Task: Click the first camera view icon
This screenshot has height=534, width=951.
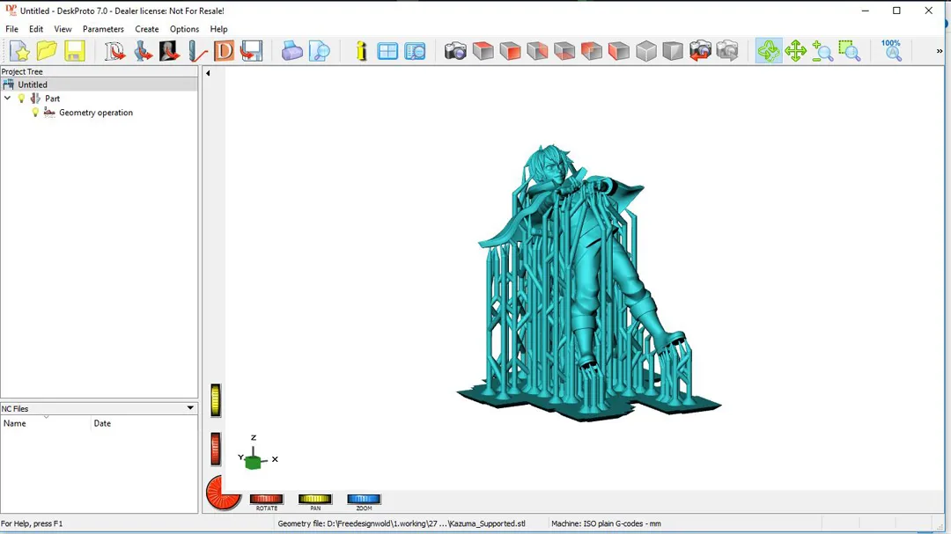Action: 455,52
